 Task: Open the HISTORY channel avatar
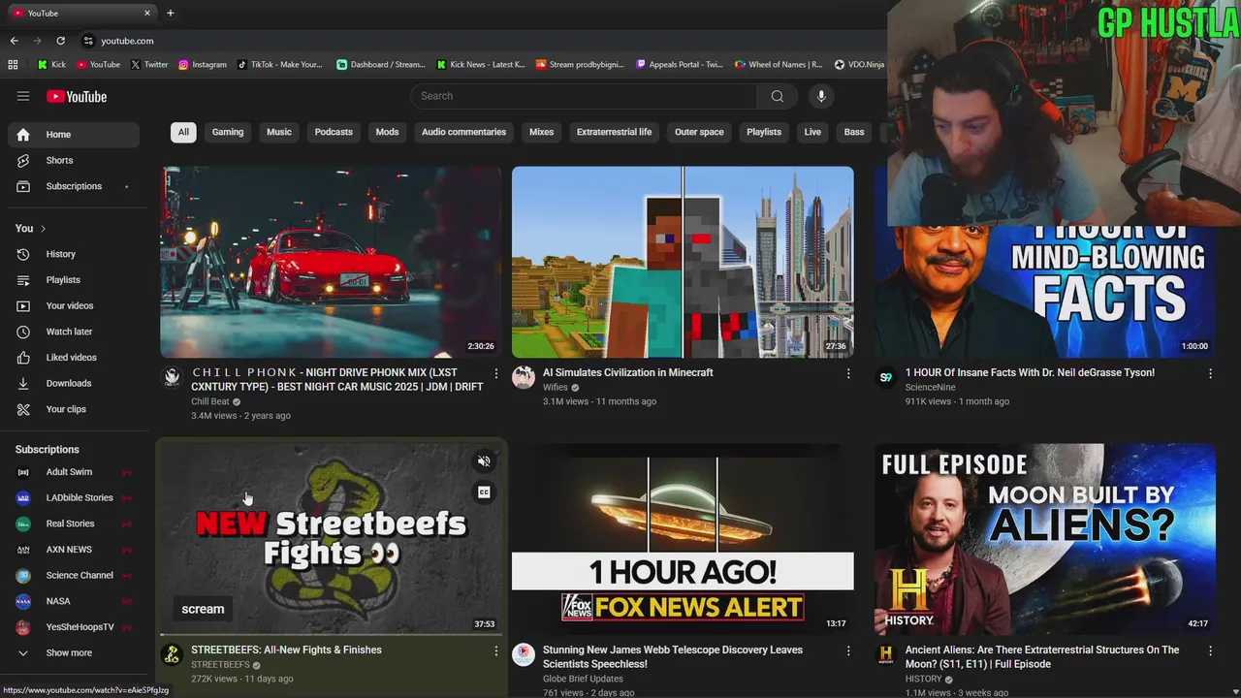[x=885, y=654]
